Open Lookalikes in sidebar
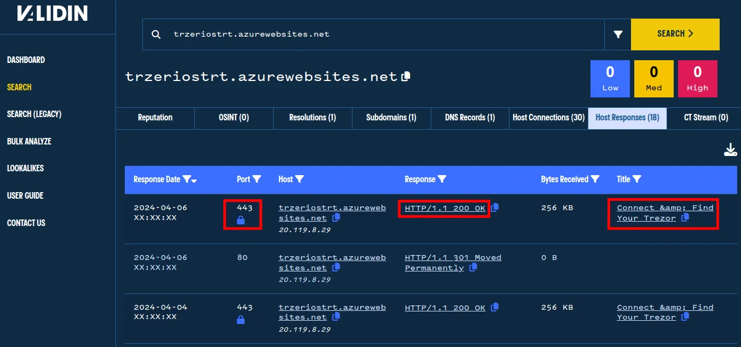Image resolution: width=741 pixels, height=347 pixels. [x=25, y=169]
